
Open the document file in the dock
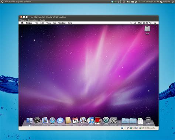(x=140, y=121)
